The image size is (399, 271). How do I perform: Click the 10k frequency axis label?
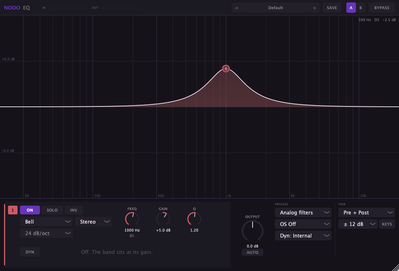(x=363, y=196)
